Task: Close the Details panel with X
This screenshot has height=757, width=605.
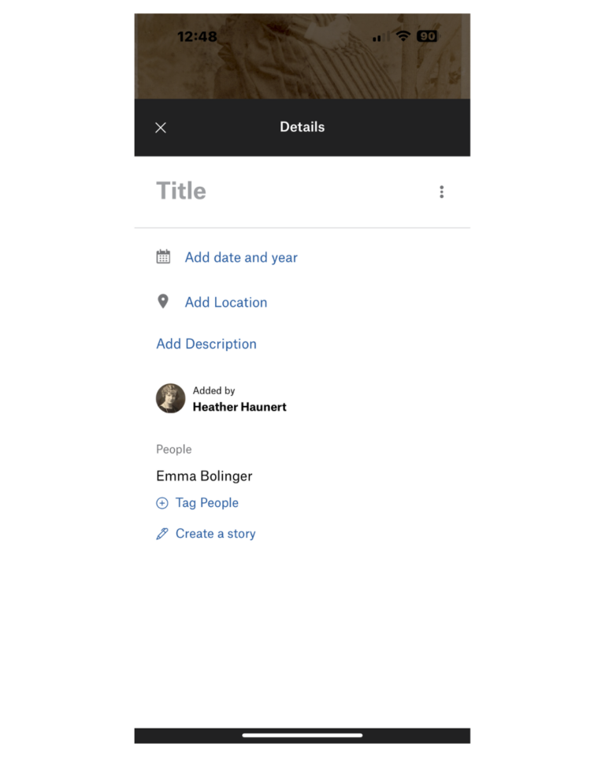Action: tap(161, 128)
